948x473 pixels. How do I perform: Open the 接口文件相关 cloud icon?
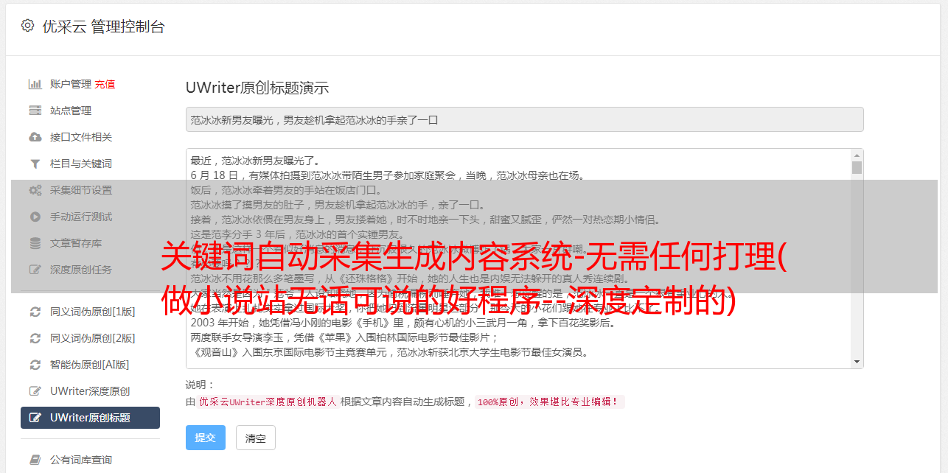(x=35, y=137)
